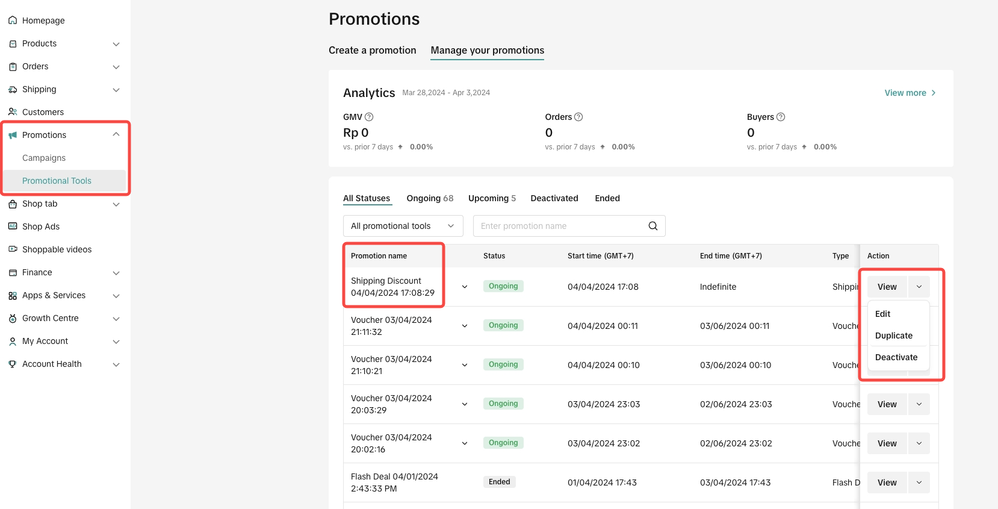Click the Enter promotion name search field
Screen dimensions: 998x509
tap(559, 226)
